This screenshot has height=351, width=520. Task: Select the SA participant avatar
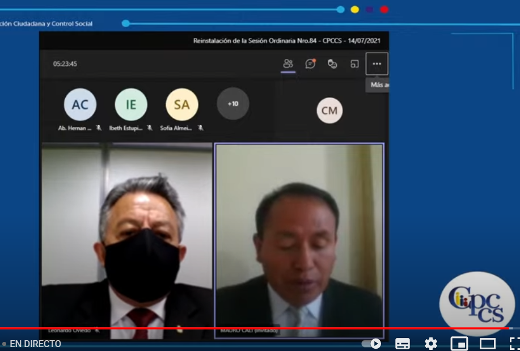[182, 104]
